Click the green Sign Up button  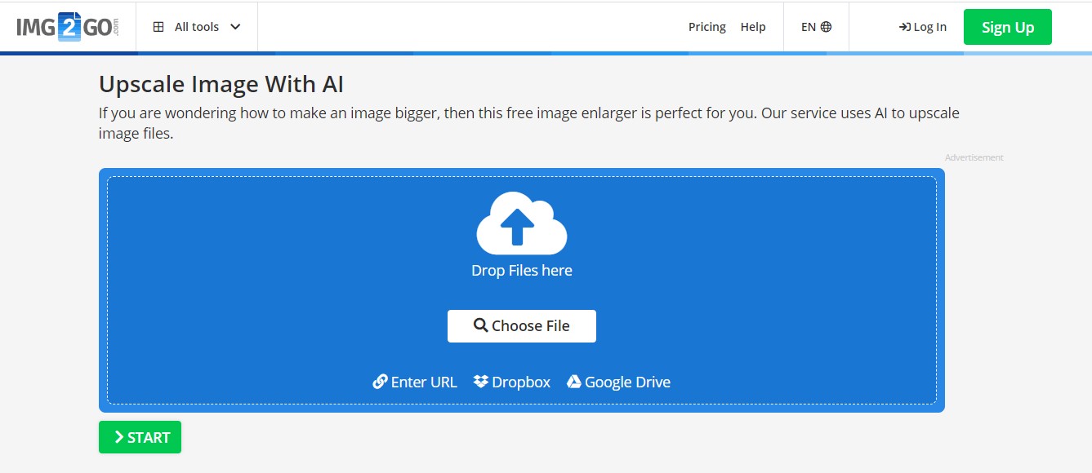click(x=1008, y=27)
